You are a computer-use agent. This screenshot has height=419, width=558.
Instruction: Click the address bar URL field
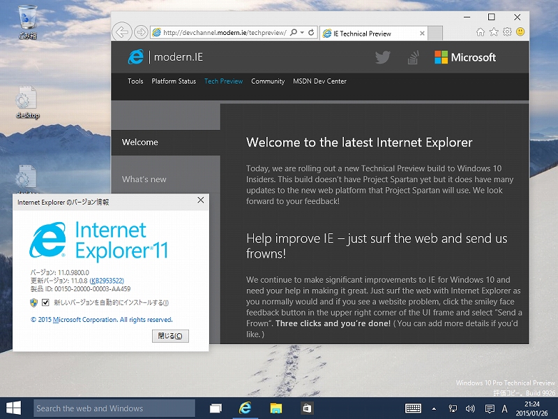[x=224, y=33]
